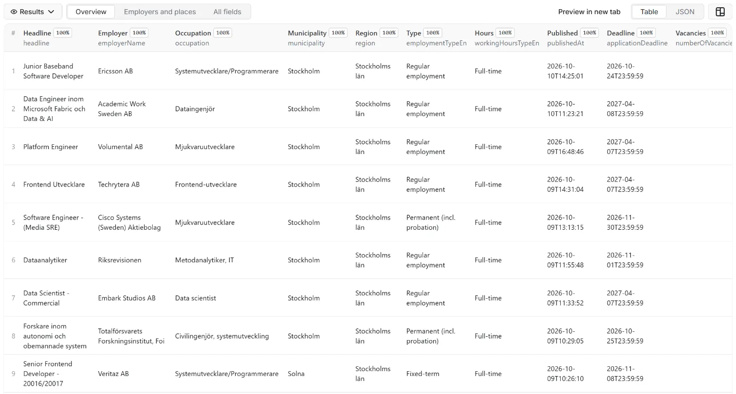Click the Occupation column header
The height and width of the screenshot is (394, 736).
point(193,33)
